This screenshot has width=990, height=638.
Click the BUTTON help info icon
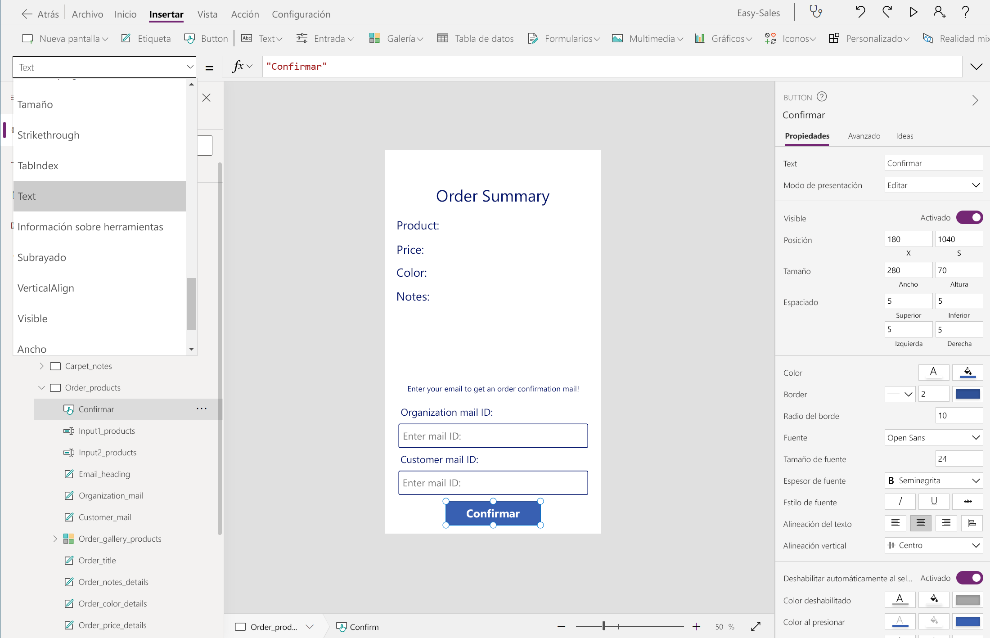pos(822,97)
